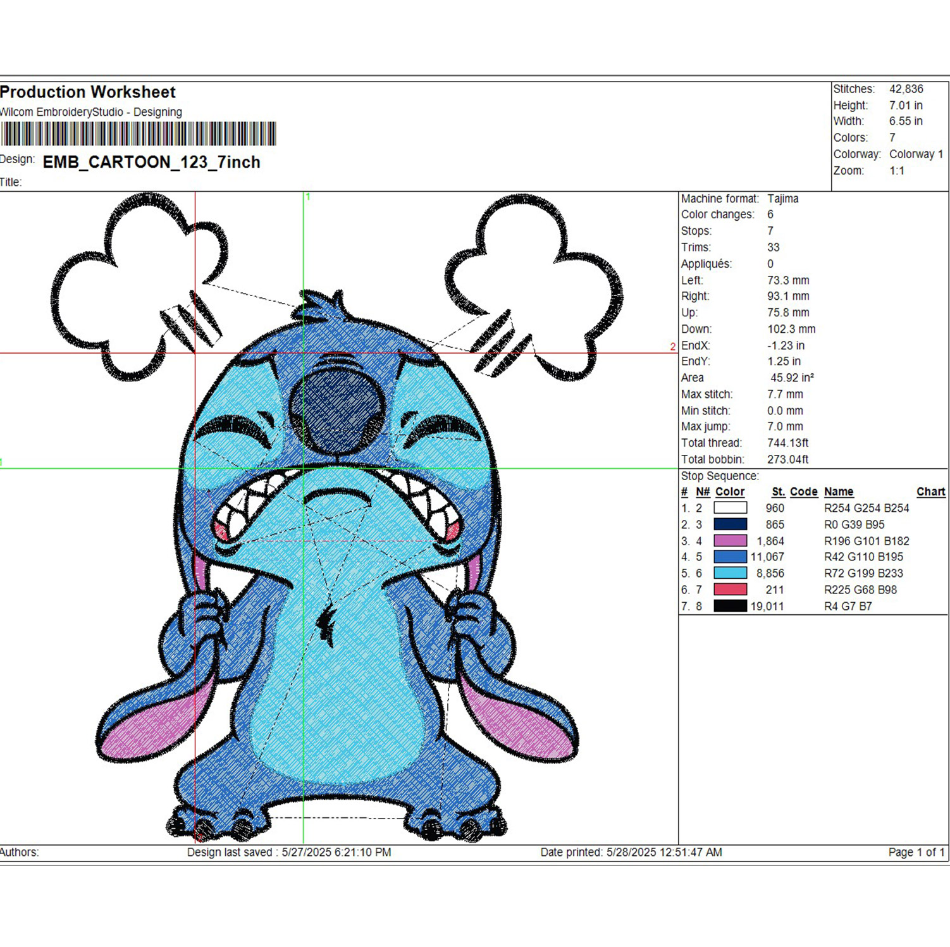This screenshot has width=950, height=947.
Task: Choose the medium blue swatch in stop 4
Action: point(730,557)
